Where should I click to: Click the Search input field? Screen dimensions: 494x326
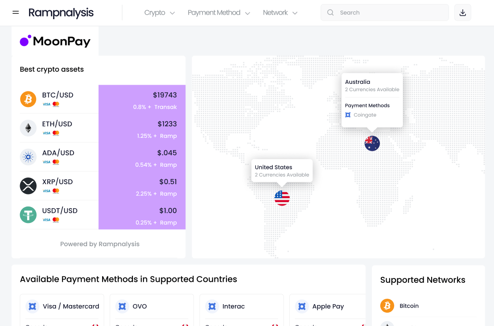point(385,12)
